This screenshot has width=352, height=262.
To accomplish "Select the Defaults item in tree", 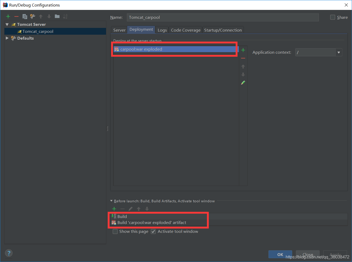I will click(25, 38).
